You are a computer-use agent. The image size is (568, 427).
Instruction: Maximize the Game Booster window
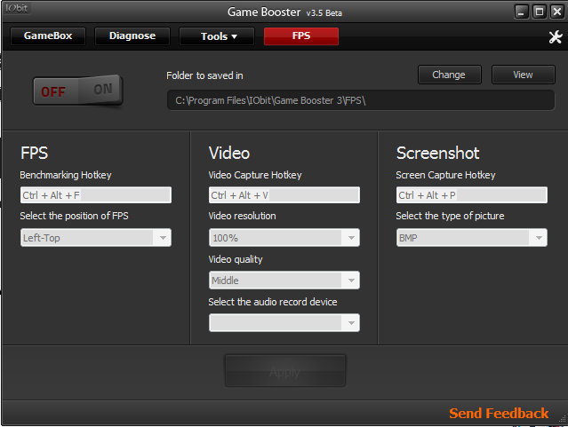pos(539,12)
